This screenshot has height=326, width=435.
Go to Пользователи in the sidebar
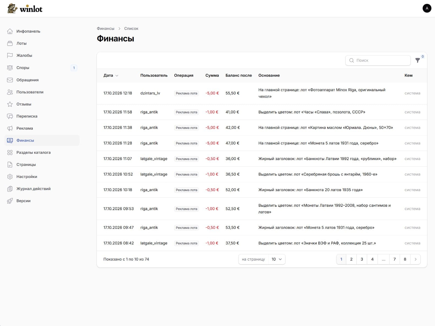(42, 92)
